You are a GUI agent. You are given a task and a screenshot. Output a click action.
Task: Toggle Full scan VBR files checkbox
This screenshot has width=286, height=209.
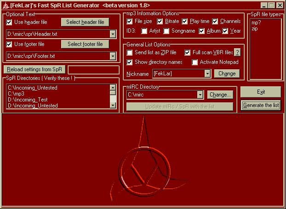tap(187, 53)
